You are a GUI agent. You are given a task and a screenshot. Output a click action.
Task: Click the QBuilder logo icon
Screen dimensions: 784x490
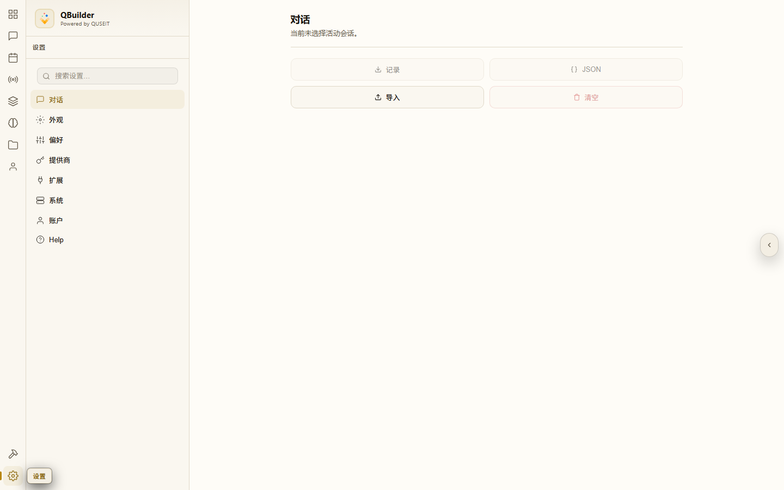[x=45, y=19]
